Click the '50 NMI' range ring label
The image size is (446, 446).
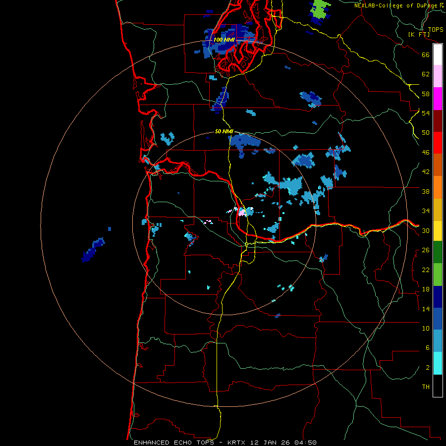click(x=224, y=131)
